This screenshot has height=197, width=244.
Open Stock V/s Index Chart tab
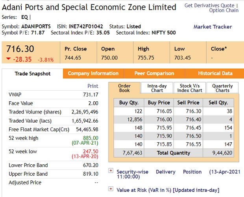pos(191,88)
